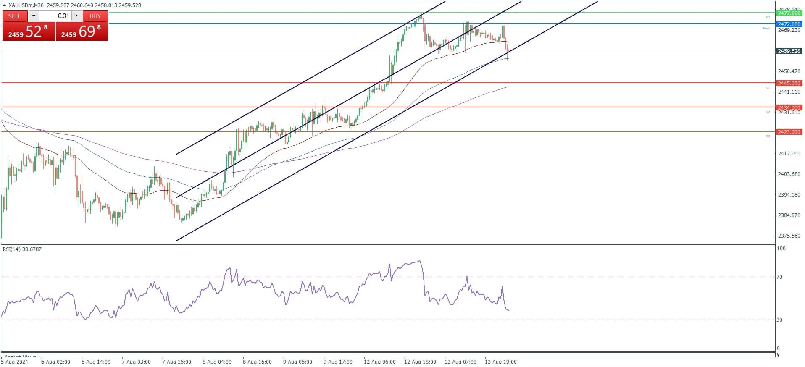Viewport: 805px width, 367px height.
Task: Increase lot volume with the up arrow
Action: tap(76, 16)
